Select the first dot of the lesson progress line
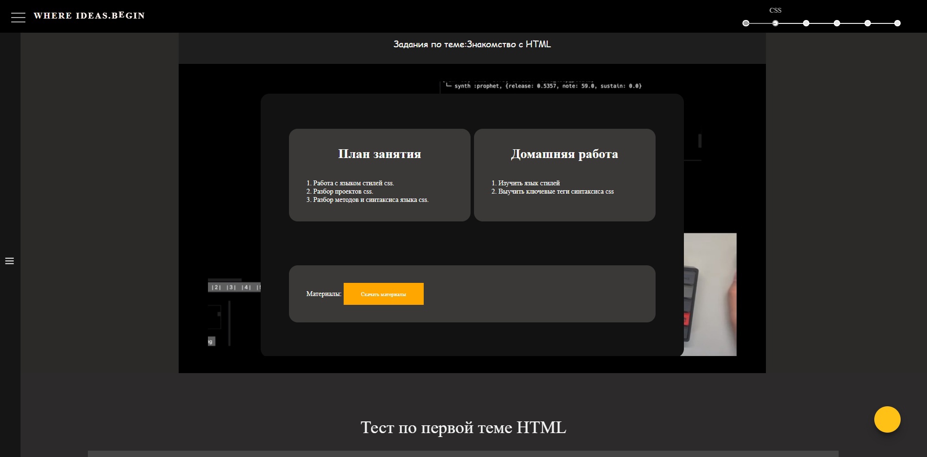Screen dimensions: 927x457 pos(745,23)
